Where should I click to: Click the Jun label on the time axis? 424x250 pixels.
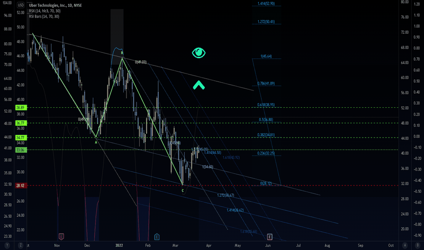(x=268, y=245)
